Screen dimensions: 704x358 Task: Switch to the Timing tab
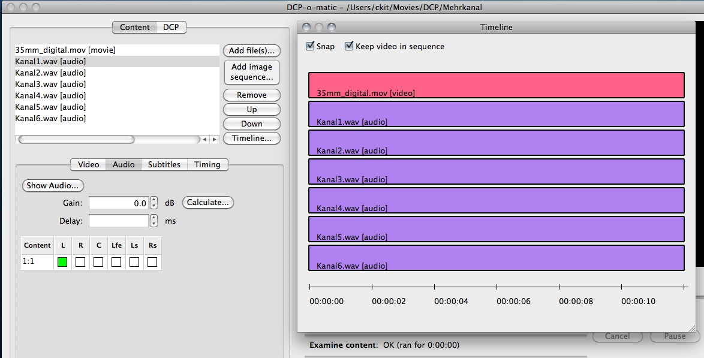click(207, 164)
